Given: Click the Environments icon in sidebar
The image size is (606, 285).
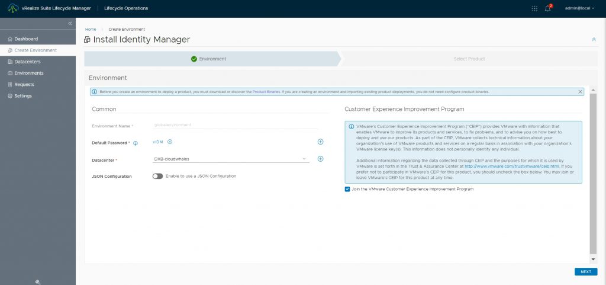Looking at the screenshot, I should (10, 73).
